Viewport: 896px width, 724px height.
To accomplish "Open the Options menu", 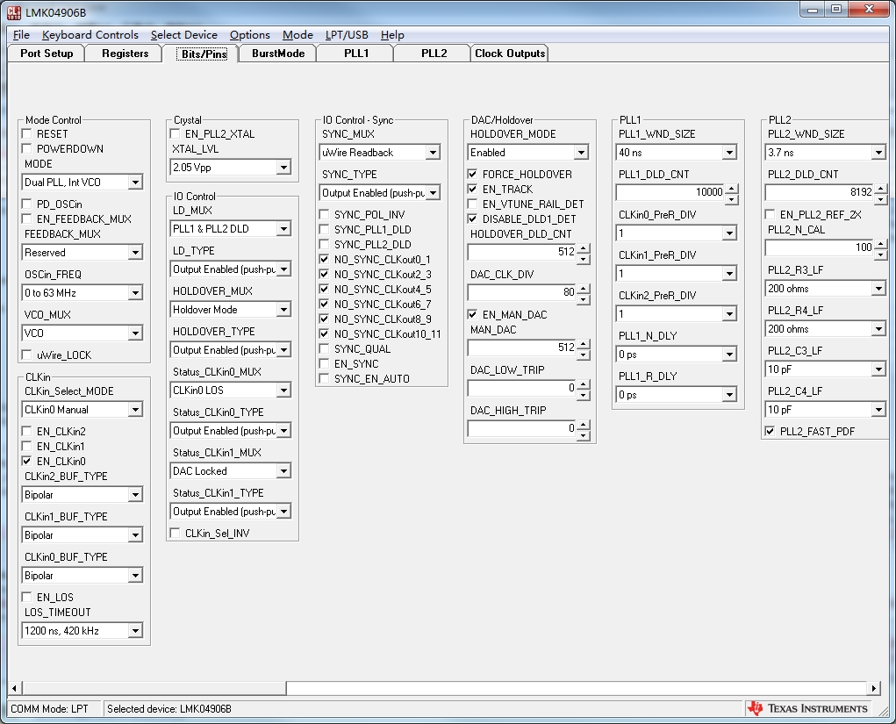I will (x=250, y=35).
